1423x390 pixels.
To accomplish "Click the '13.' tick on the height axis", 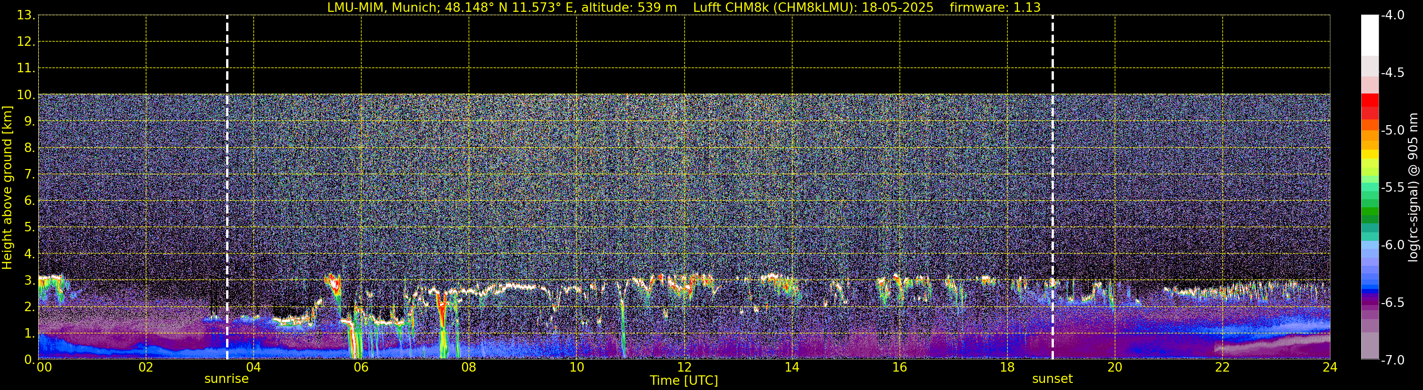I will pyautogui.click(x=25, y=16).
